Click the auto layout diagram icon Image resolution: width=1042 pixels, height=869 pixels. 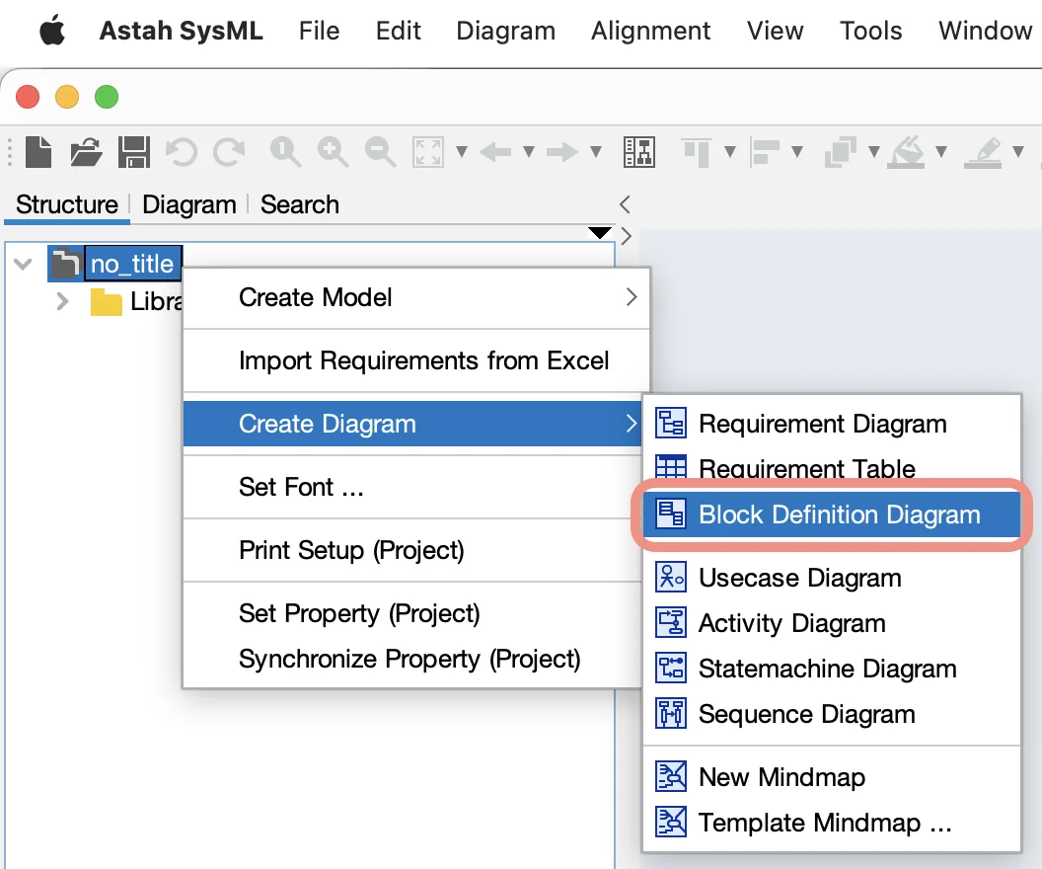pyautogui.click(x=639, y=152)
